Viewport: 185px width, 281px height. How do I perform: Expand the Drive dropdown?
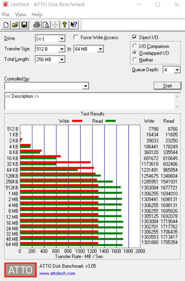coord(62,39)
